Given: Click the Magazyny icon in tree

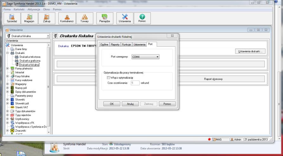Looking at the screenshot, I should coord(12,84).
